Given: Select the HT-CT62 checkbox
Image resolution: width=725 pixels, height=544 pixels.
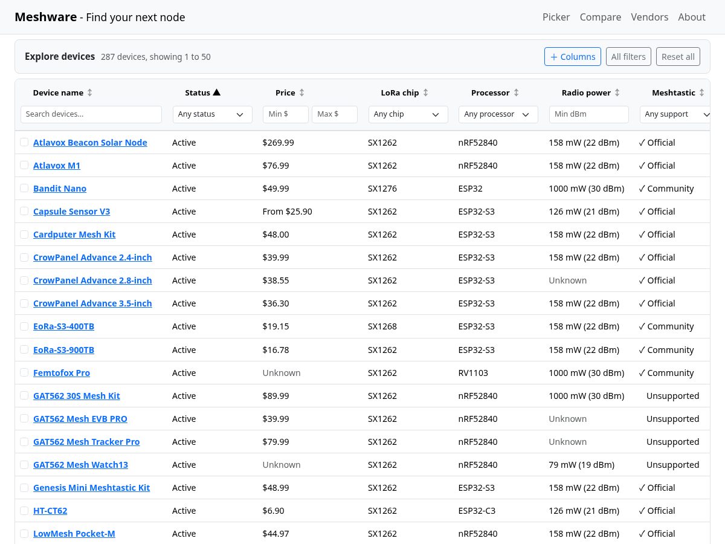Looking at the screenshot, I should [x=24, y=510].
